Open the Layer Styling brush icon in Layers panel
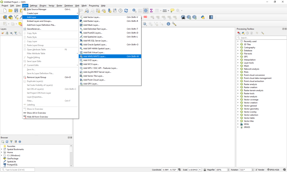Image resolution: width=287 pixels, height=172 pixels. pos(3,33)
